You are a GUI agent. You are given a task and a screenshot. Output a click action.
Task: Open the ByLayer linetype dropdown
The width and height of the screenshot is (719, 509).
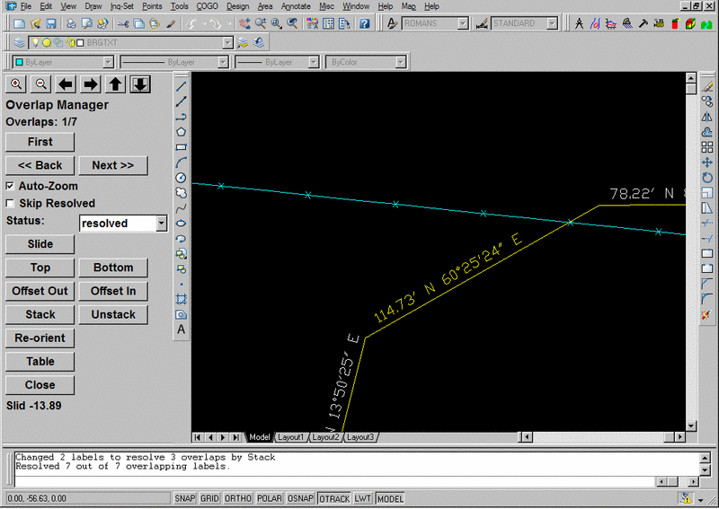point(223,62)
